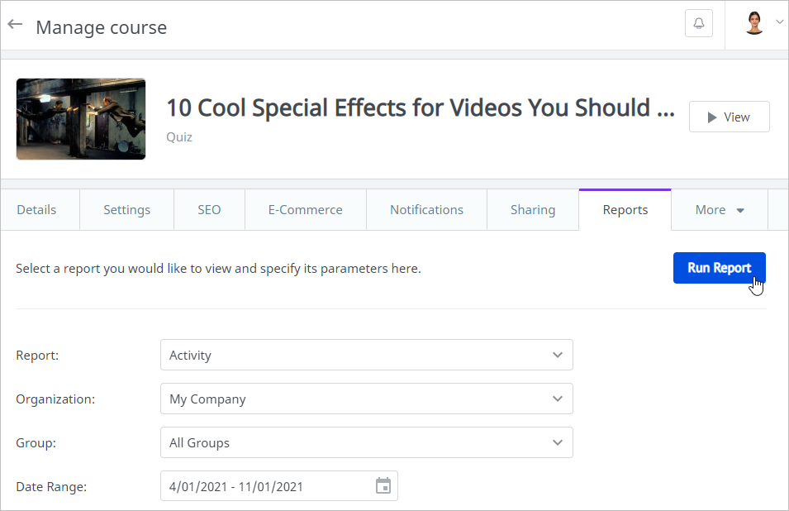
Task: Expand the More tabs dropdown
Action: click(719, 210)
